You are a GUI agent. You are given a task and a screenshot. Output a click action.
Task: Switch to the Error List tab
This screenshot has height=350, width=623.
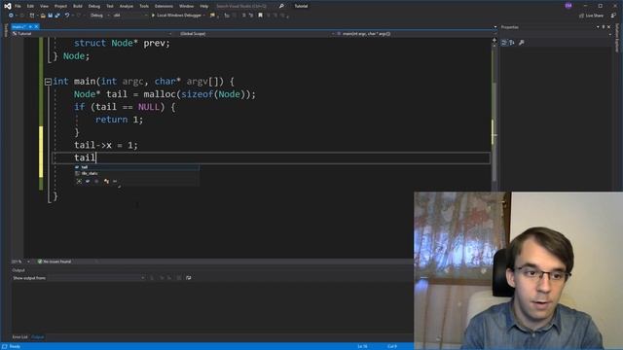coord(19,337)
